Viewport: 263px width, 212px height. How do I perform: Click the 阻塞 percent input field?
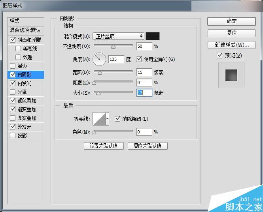pos(144,83)
